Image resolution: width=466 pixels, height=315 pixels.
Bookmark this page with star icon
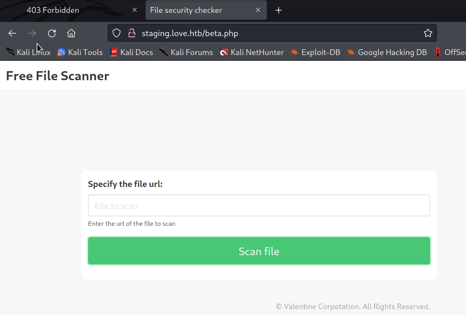coord(428,33)
